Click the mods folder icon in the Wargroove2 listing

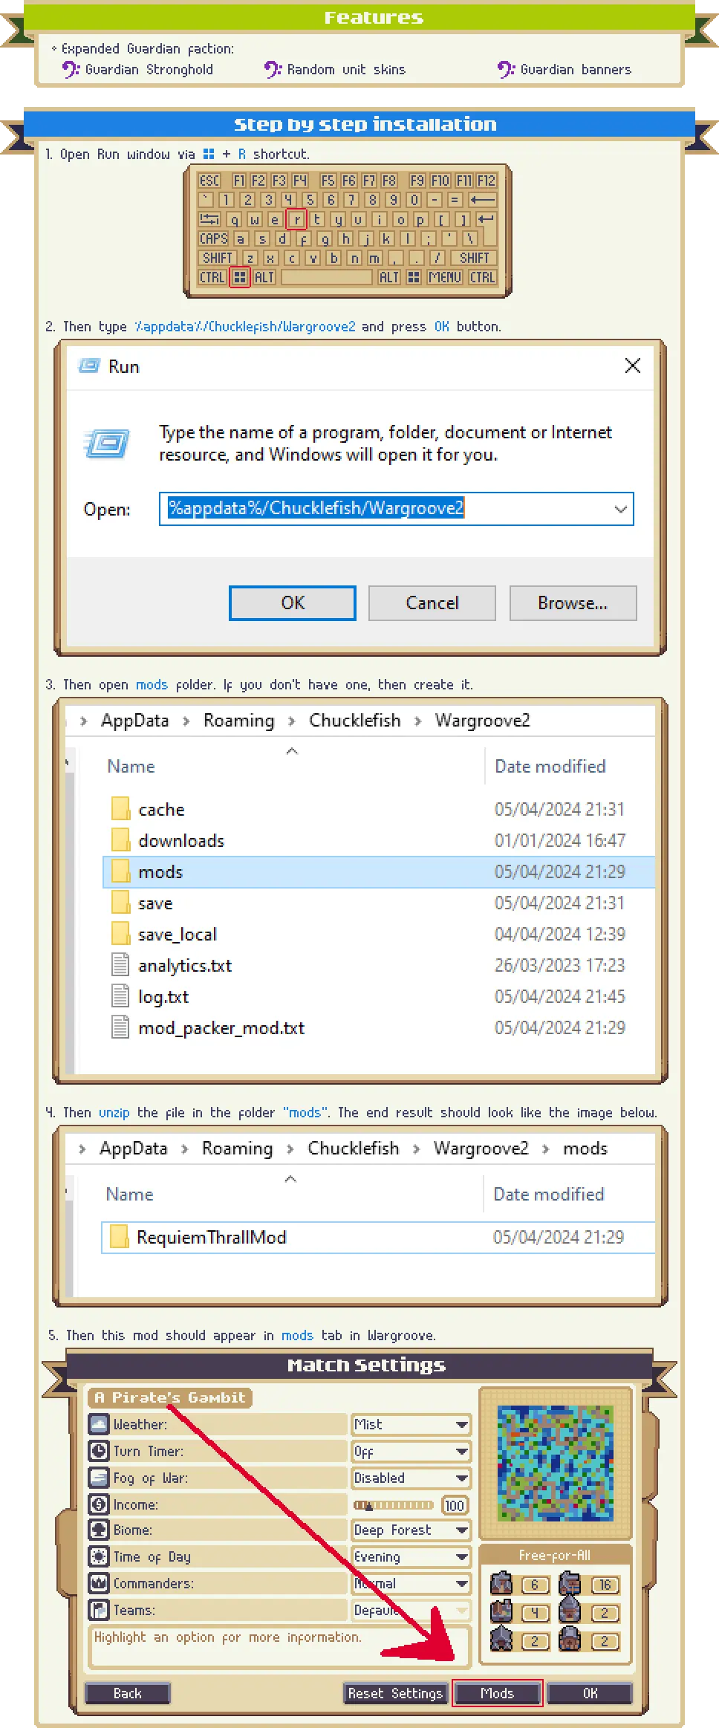pyautogui.click(x=120, y=871)
